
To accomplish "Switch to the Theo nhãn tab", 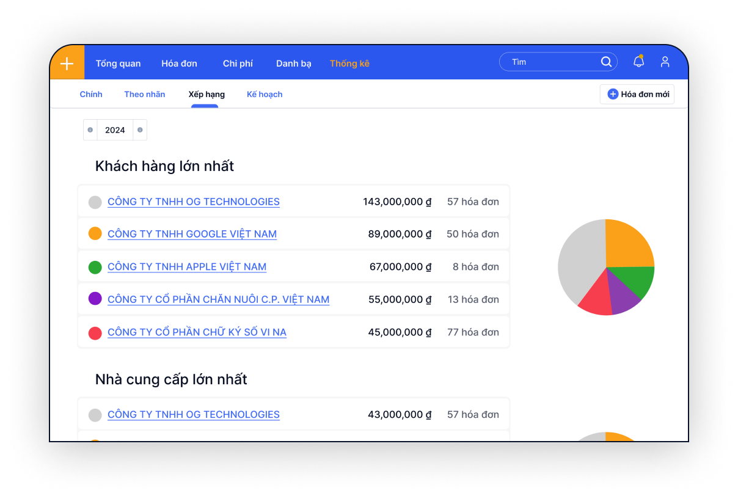I will tap(145, 94).
